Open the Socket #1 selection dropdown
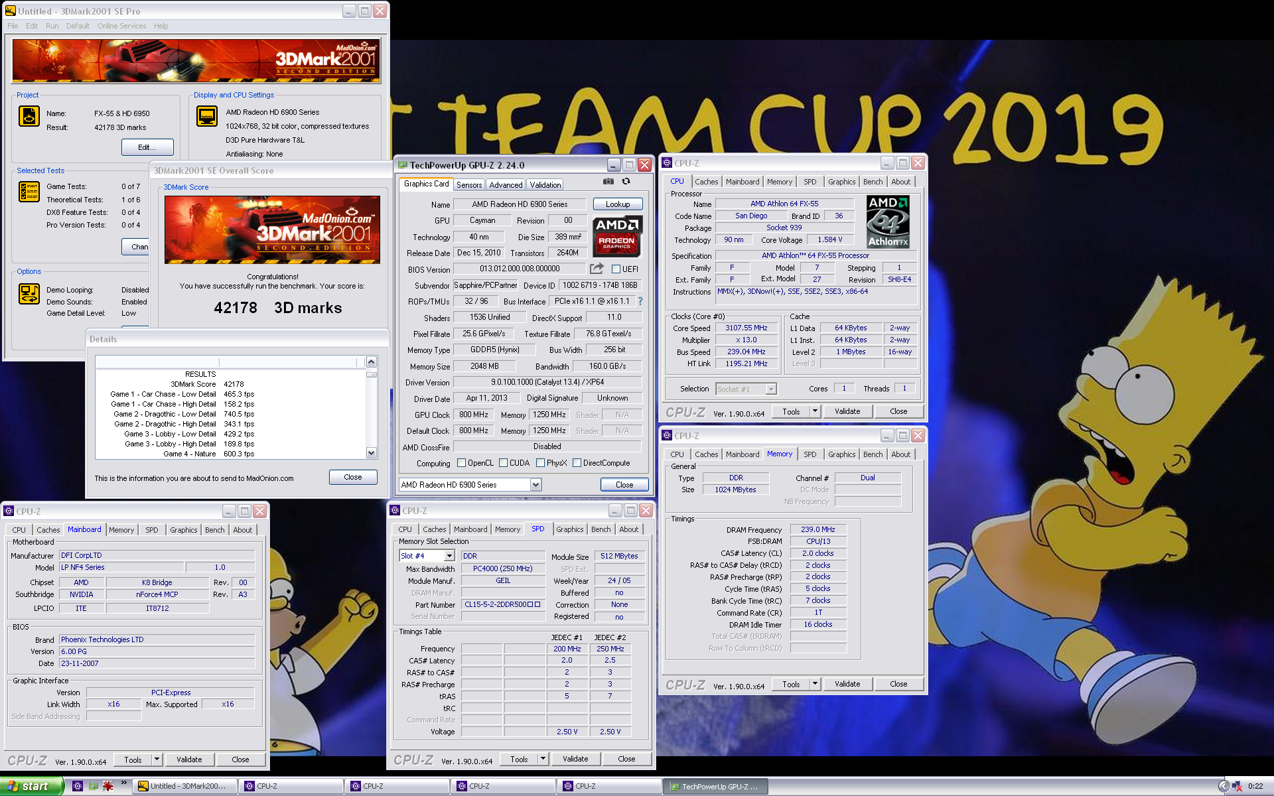The width and height of the screenshot is (1274, 796). click(771, 389)
